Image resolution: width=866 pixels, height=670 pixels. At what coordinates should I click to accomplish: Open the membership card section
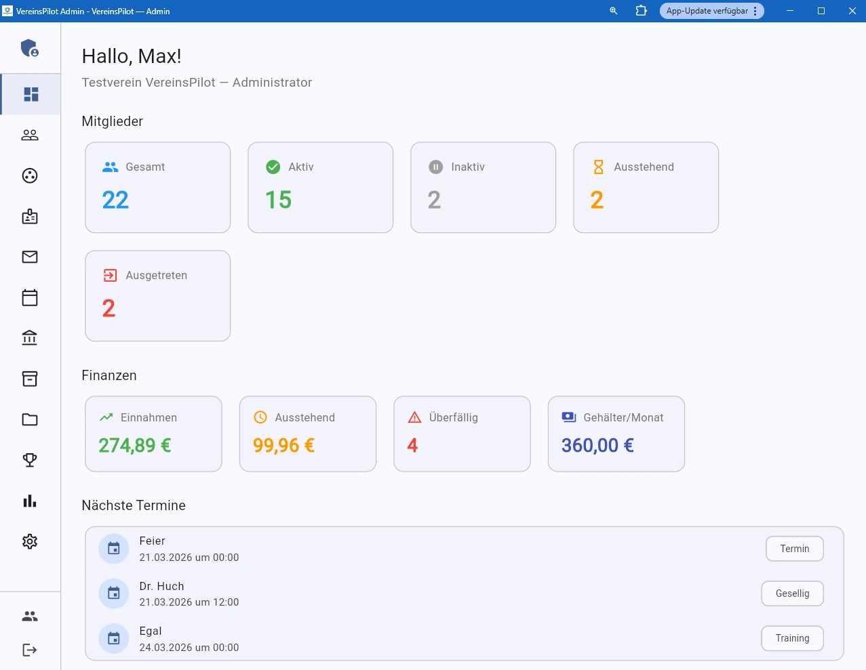(29, 216)
